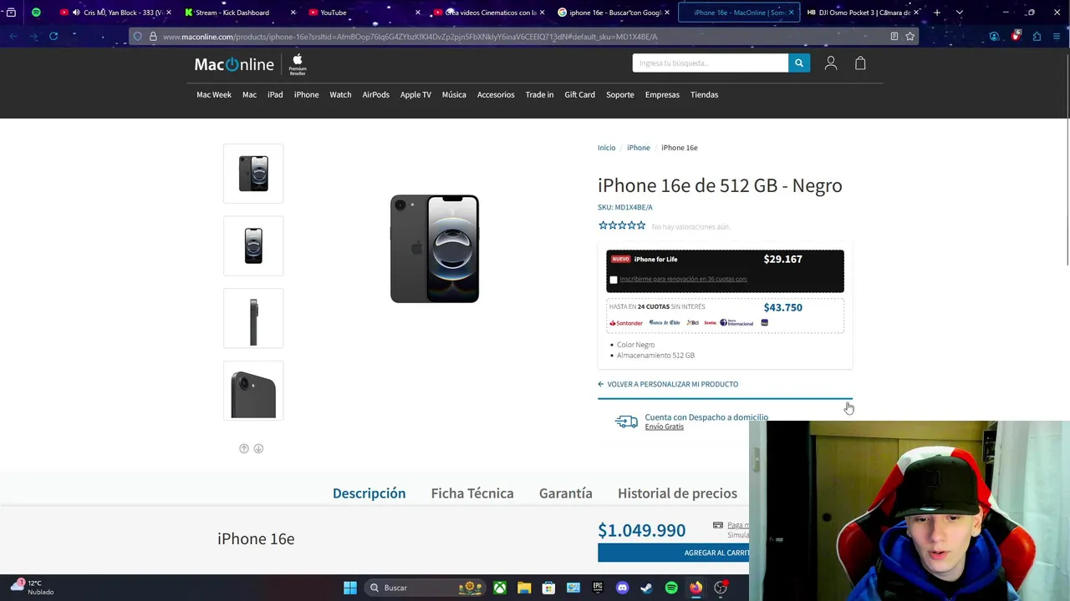
Task: Open new browser tab plus button
Action: coord(937,13)
